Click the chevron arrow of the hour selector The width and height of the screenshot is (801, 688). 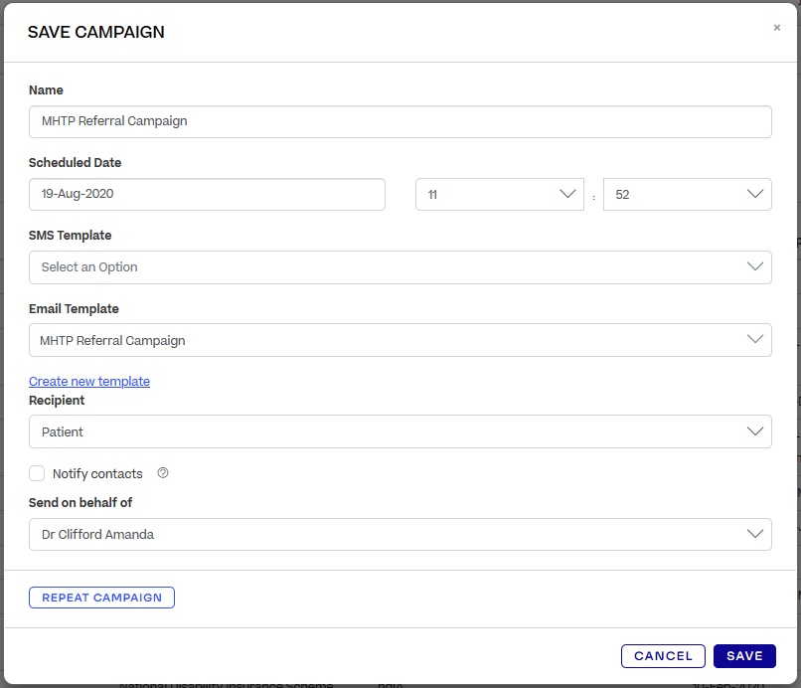point(567,195)
